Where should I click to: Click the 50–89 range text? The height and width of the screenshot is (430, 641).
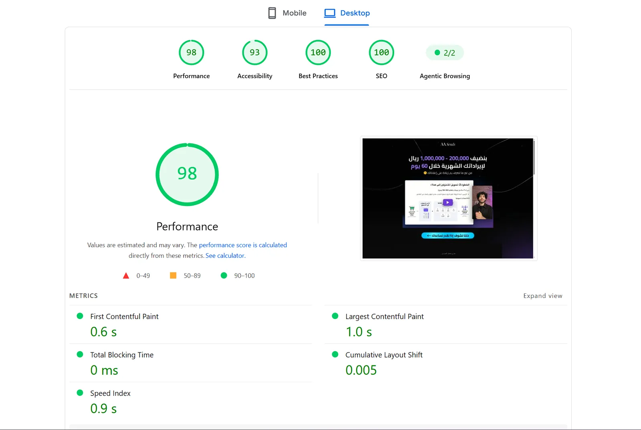(192, 276)
